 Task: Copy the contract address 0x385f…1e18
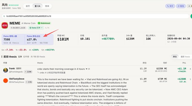click(18, 28)
